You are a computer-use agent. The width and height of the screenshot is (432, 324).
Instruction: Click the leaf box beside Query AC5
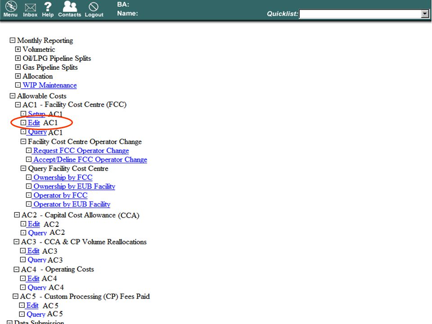(x=22, y=314)
